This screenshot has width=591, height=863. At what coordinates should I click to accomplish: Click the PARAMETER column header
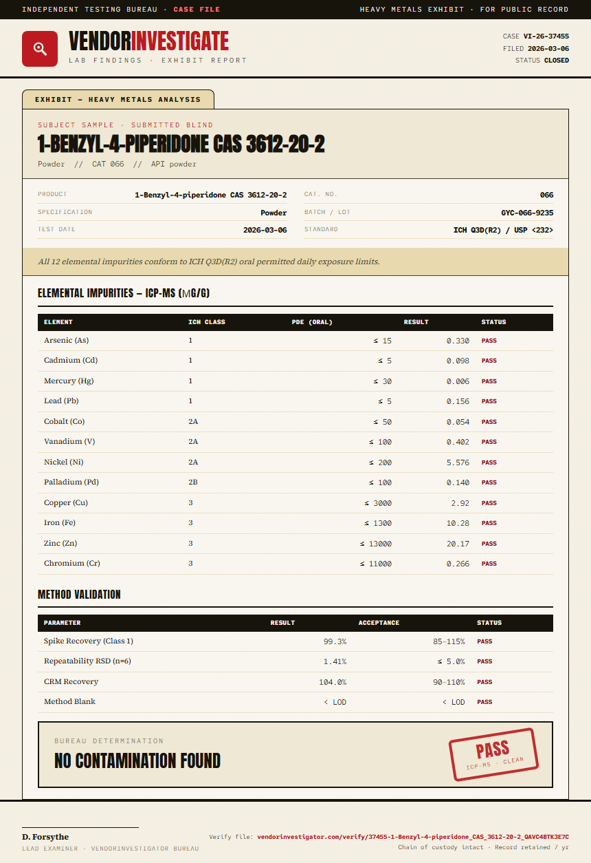tap(63, 623)
